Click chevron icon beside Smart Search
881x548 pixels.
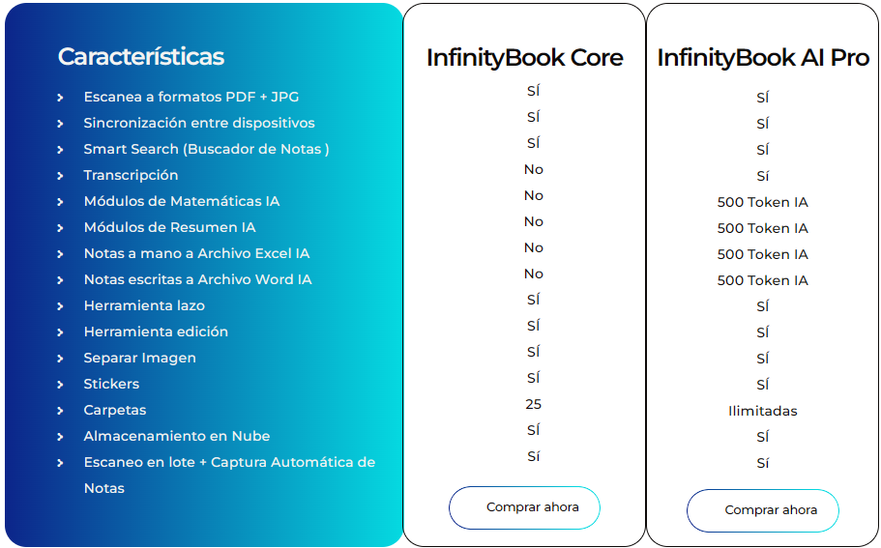[x=60, y=150]
